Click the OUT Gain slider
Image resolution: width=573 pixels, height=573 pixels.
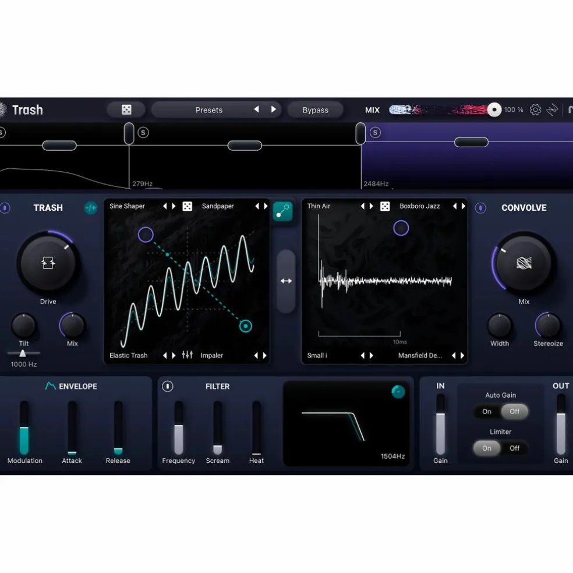point(561,424)
